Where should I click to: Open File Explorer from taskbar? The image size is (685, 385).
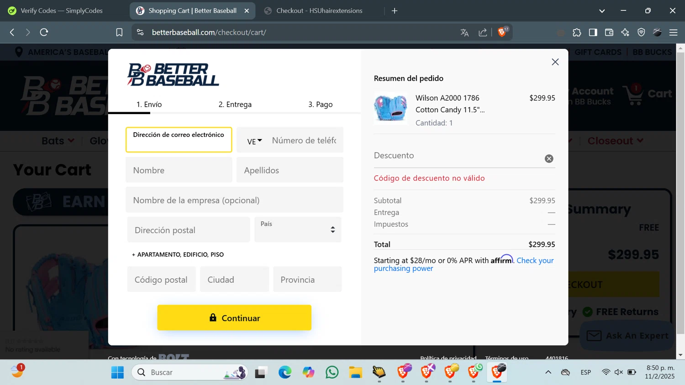pos(355,372)
